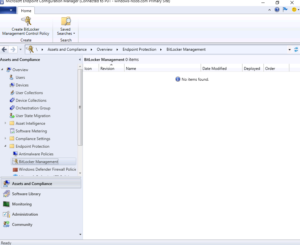
Task: Collapse the ribbon with the up chevron
Action: pos(269,10)
